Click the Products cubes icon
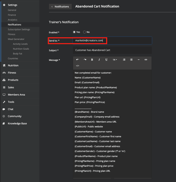Image resolution: width=176 pixels, height=182 pixels. click(4, 80)
